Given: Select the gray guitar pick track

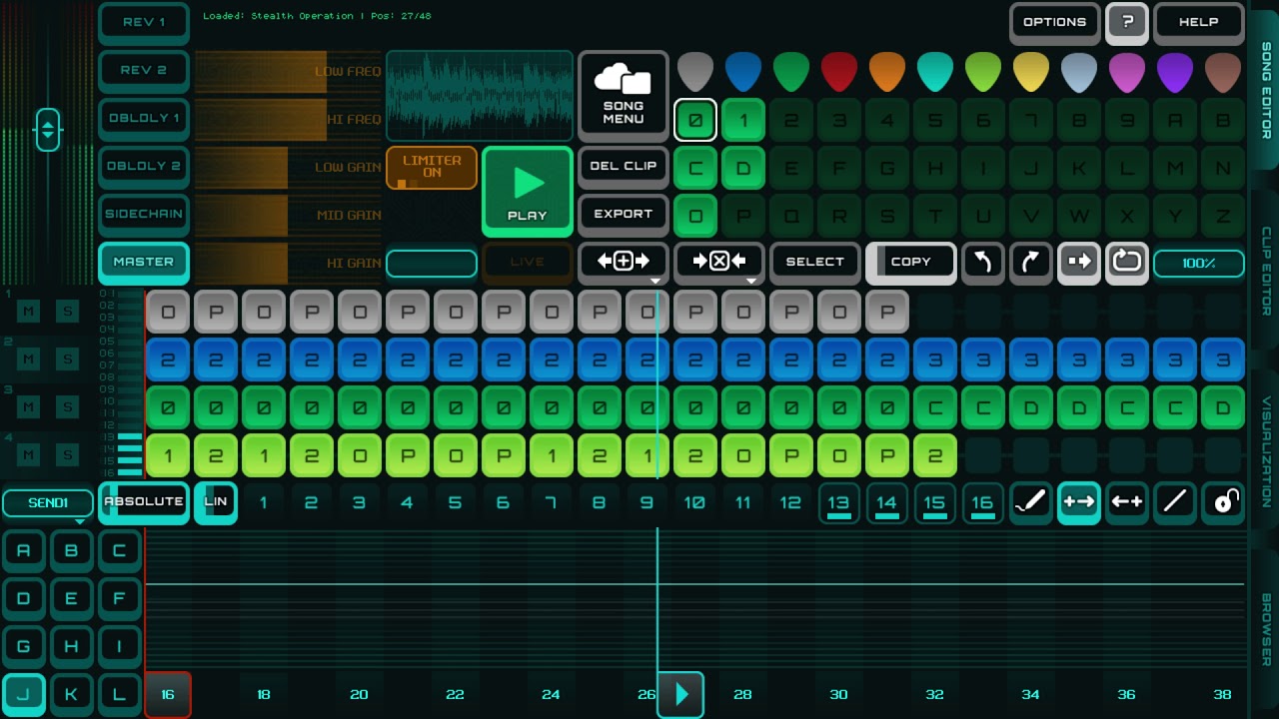Looking at the screenshot, I should (x=695, y=72).
